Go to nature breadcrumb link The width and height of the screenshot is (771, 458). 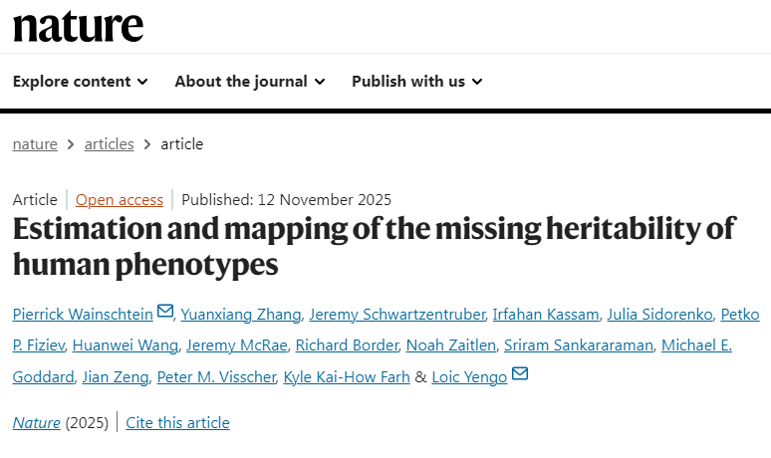(35, 144)
